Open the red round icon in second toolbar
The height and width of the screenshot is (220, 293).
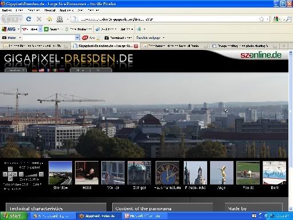(x=85, y=38)
